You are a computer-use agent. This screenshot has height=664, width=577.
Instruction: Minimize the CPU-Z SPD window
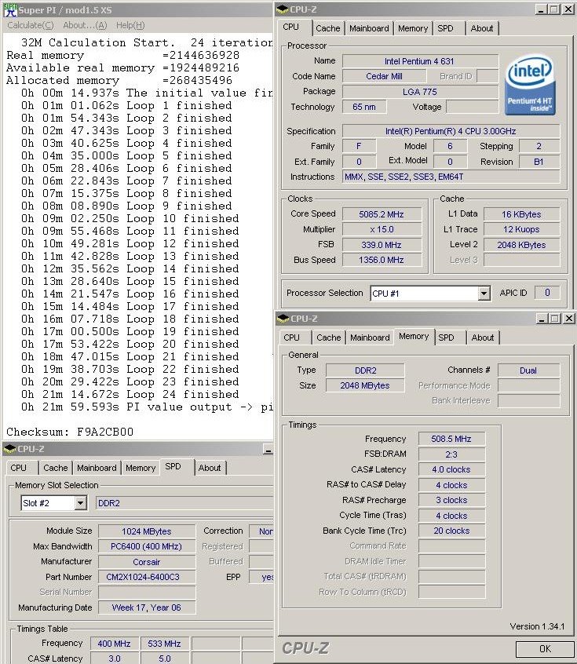coord(268,449)
